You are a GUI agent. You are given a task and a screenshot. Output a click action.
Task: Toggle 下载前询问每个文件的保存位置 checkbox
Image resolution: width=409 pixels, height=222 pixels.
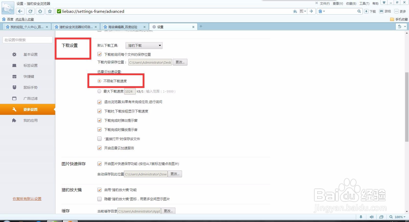[99, 54]
